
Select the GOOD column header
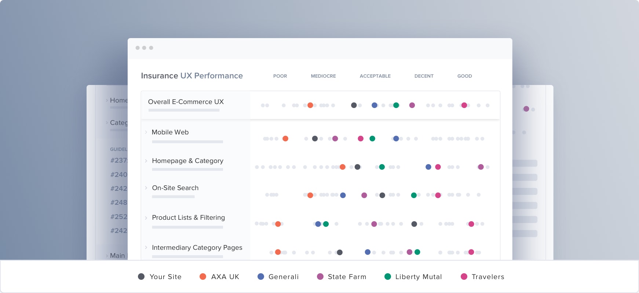464,76
